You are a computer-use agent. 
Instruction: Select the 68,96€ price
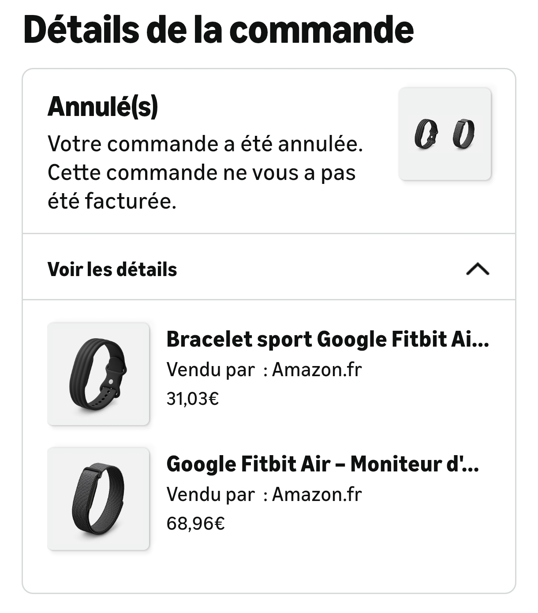pyautogui.click(x=195, y=523)
